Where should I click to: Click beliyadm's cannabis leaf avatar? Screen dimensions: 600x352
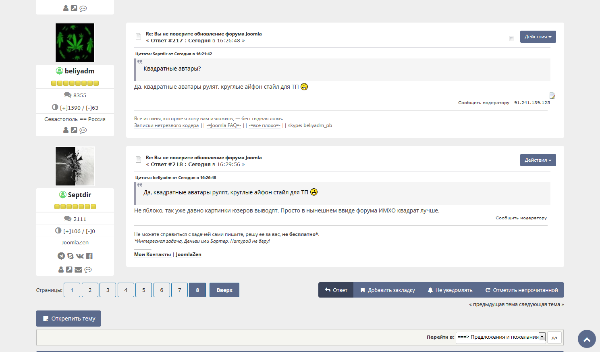(x=75, y=43)
